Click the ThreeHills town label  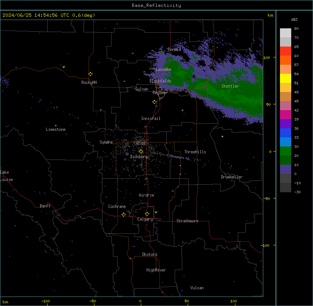tap(195, 152)
